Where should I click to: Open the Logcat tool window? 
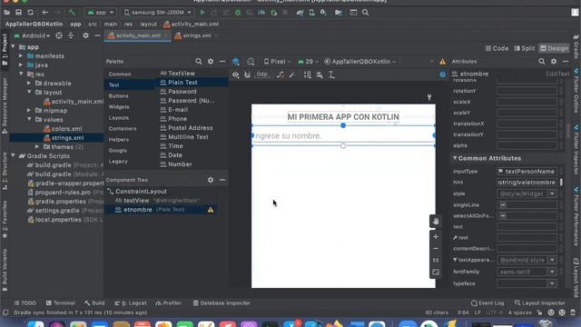tap(131, 302)
